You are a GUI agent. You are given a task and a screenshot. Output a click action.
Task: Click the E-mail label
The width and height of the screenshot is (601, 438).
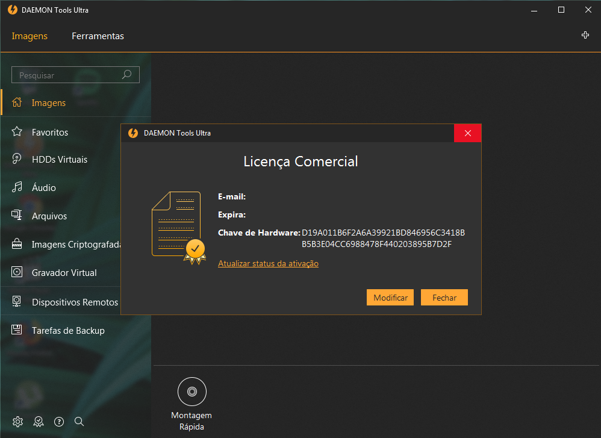(x=232, y=197)
